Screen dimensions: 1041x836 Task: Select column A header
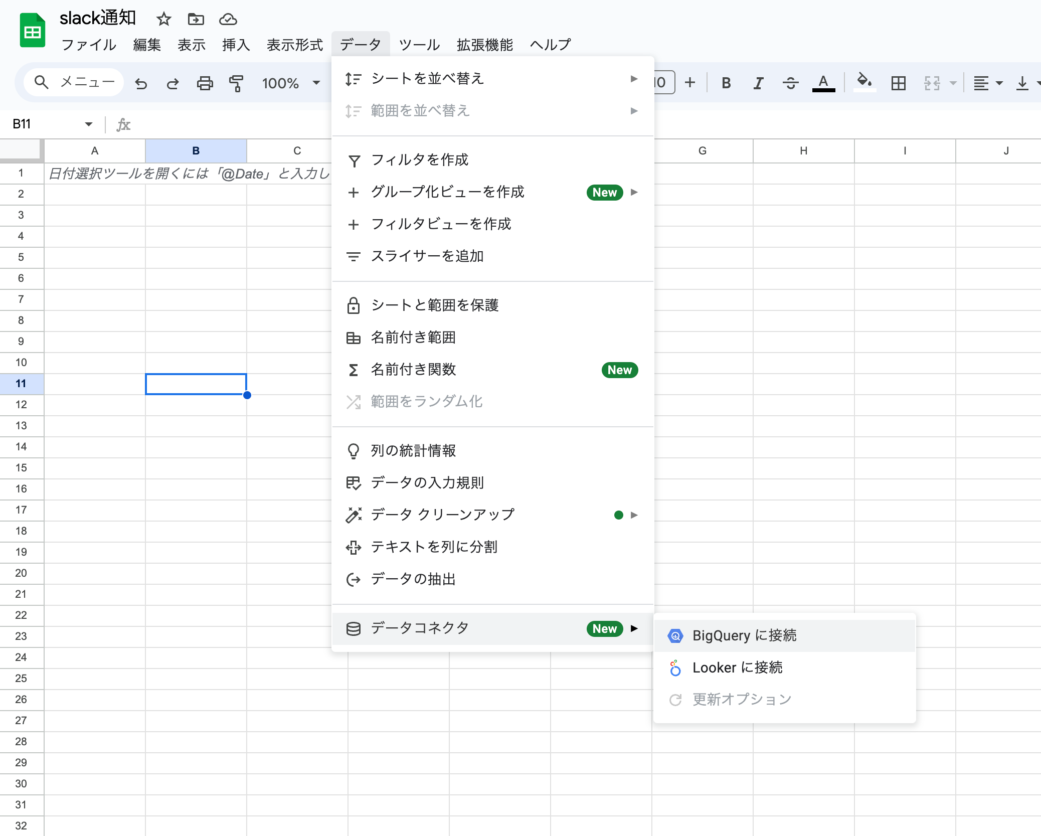[95, 151]
